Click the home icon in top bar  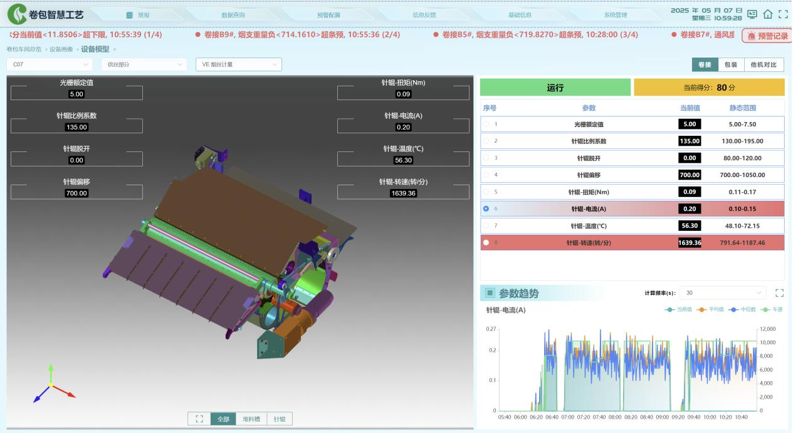(x=768, y=14)
